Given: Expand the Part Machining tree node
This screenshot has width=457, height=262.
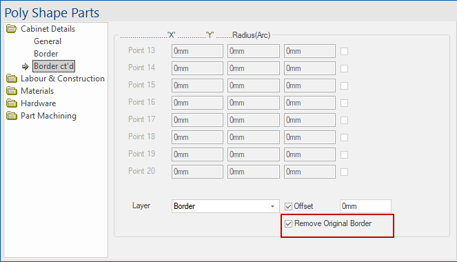Looking at the screenshot, I should pos(48,116).
